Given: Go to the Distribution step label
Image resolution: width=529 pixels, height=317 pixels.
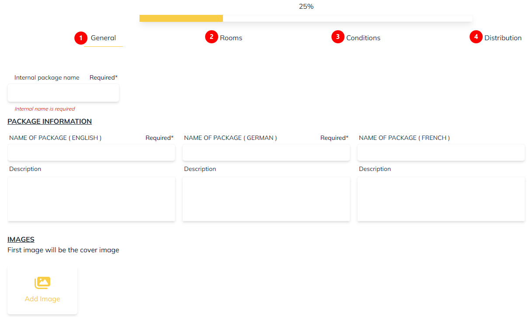Looking at the screenshot, I should (503, 38).
